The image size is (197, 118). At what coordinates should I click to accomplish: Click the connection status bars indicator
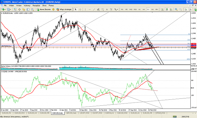point(175,117)
